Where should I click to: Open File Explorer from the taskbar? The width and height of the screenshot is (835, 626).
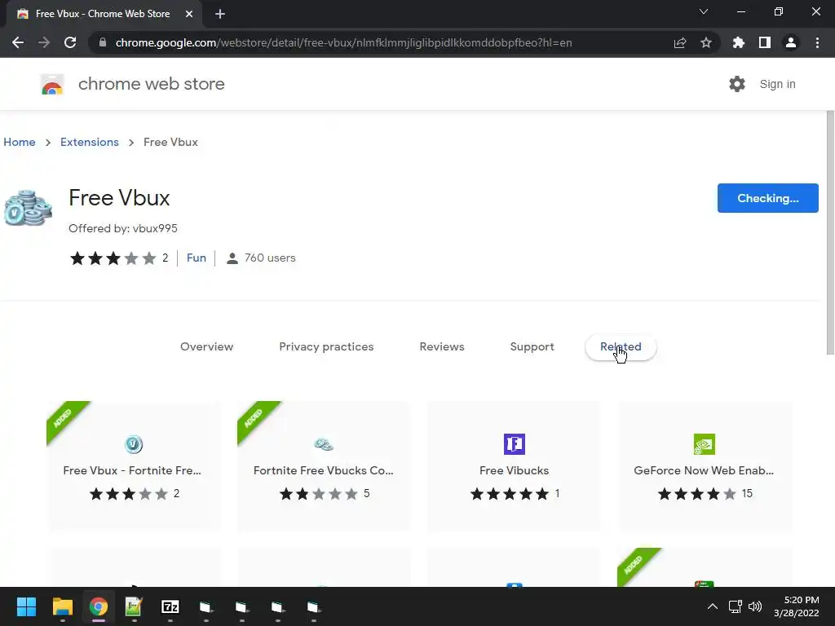pos(62,606)
